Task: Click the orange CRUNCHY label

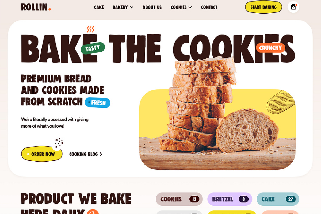Action: (270, 48)
